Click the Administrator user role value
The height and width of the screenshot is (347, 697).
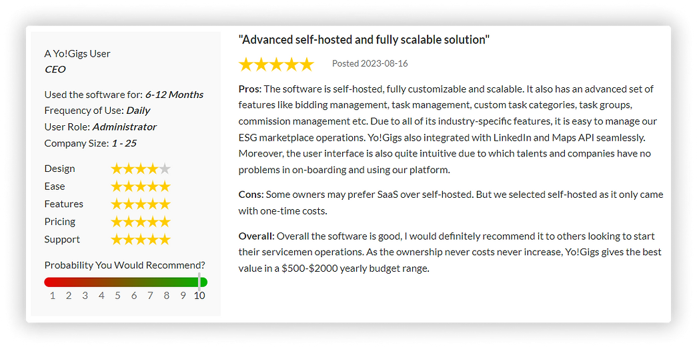pyautogui.click(x=125, y=127)
